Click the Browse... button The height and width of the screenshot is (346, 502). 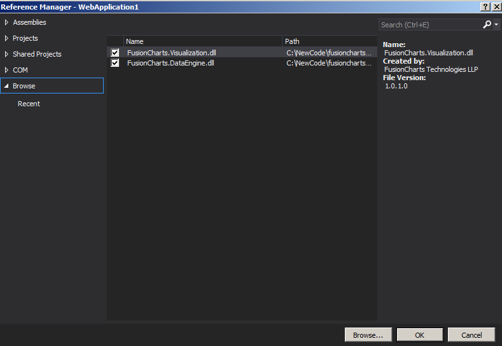click(x=368, y=335)
